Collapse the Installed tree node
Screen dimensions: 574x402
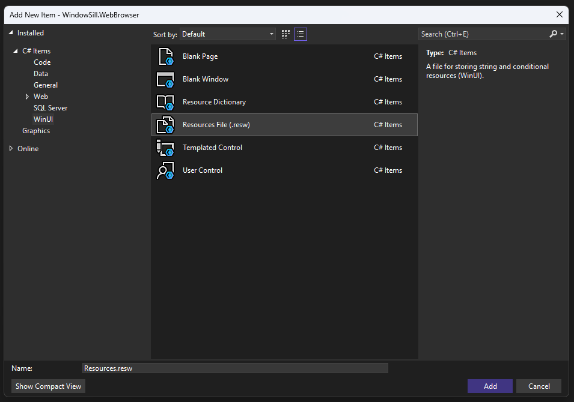[x=11, y=33]
